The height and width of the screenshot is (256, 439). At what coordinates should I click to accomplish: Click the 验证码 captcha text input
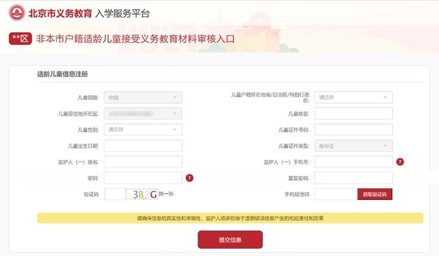(x=115, y=194)
